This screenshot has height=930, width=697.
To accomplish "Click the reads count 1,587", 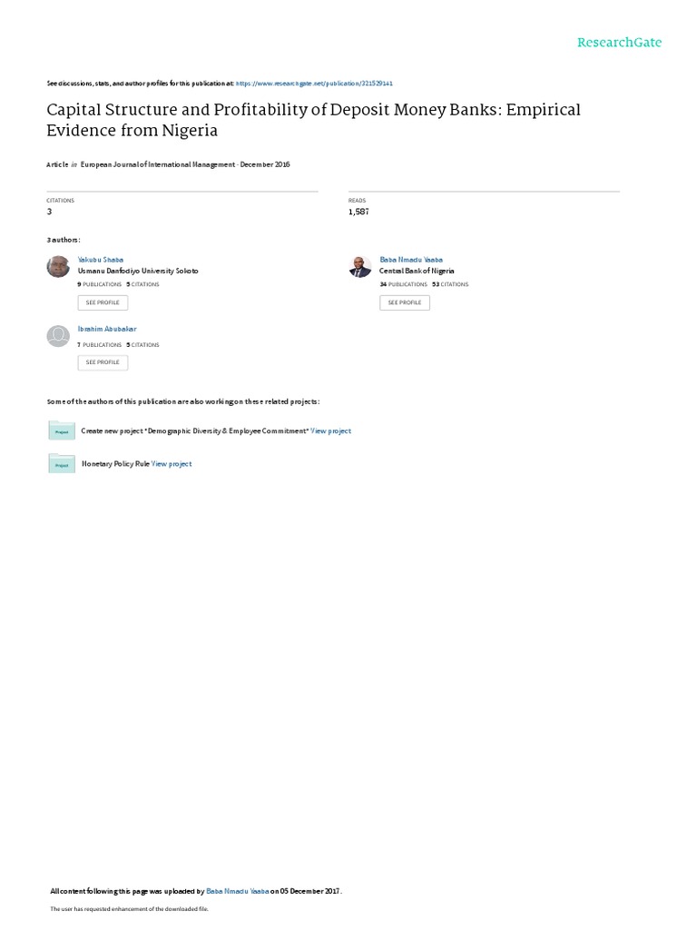I will [x=358, y=212].
